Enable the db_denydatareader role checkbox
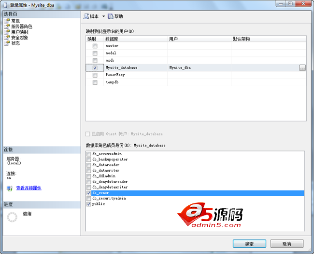This screenshot has height=254, width=314. 89,182
